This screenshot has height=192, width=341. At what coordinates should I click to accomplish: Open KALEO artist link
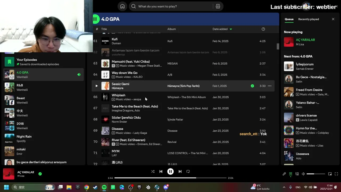click(138, 77)
